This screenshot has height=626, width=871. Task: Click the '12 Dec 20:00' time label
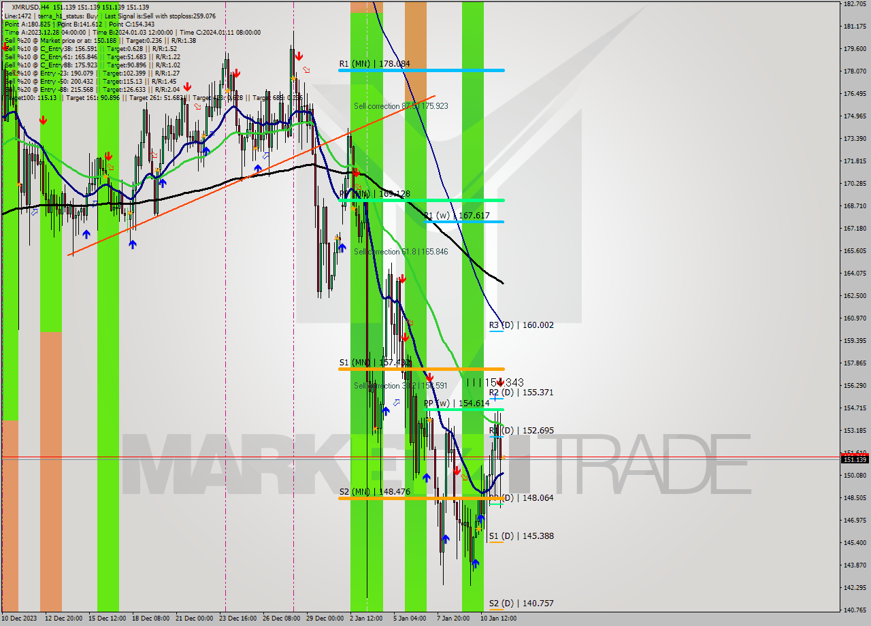click(x=64, y=619)
